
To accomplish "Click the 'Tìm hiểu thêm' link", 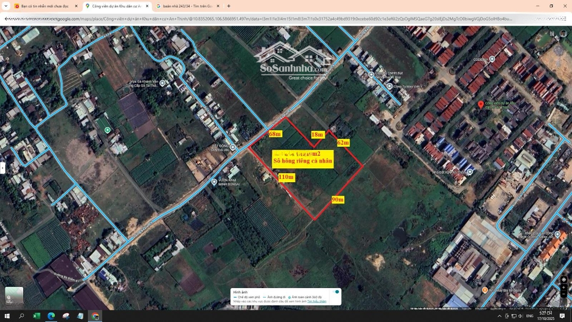I will pyautogui.click(x=317, y=301).
